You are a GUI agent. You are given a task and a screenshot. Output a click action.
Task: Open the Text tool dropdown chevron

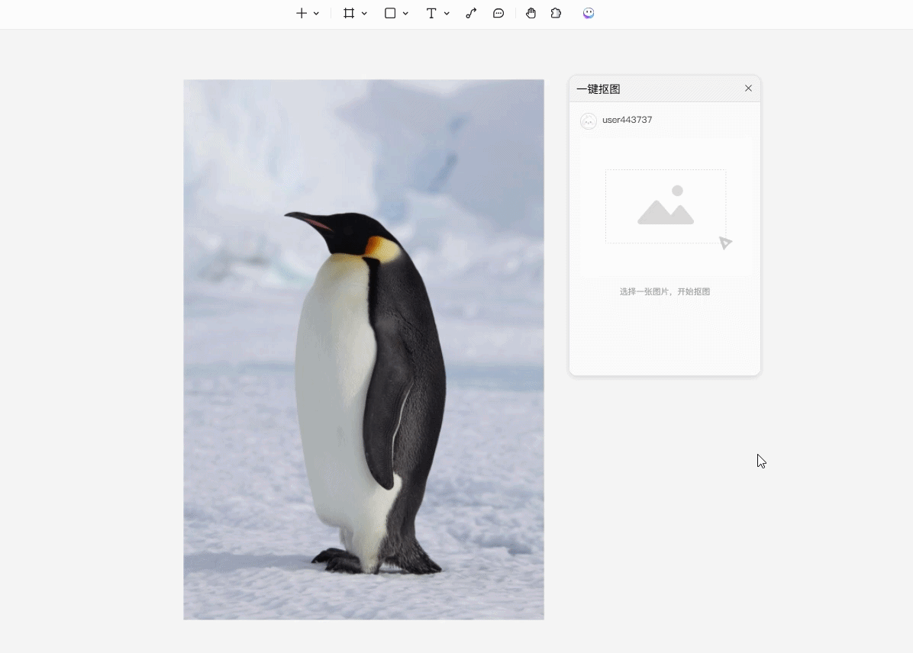447,14
